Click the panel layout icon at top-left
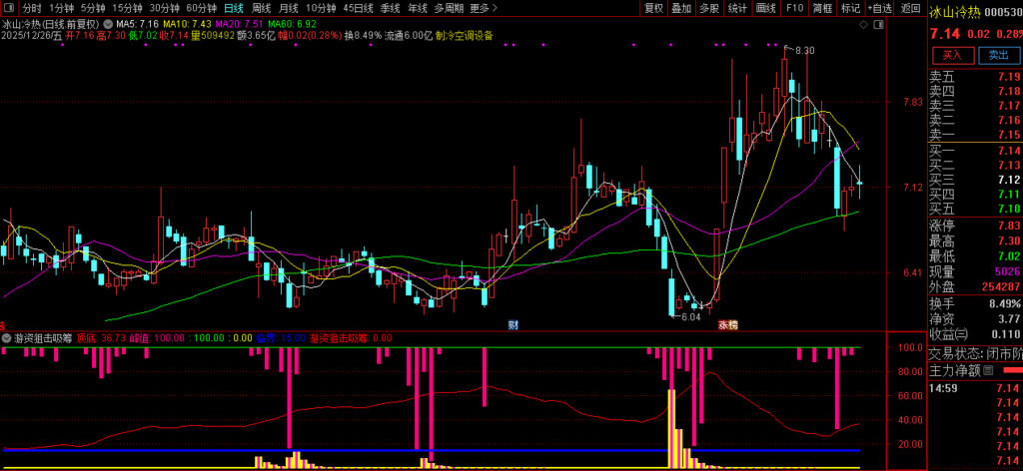The image size is (1023, 471). pos(10,7)
